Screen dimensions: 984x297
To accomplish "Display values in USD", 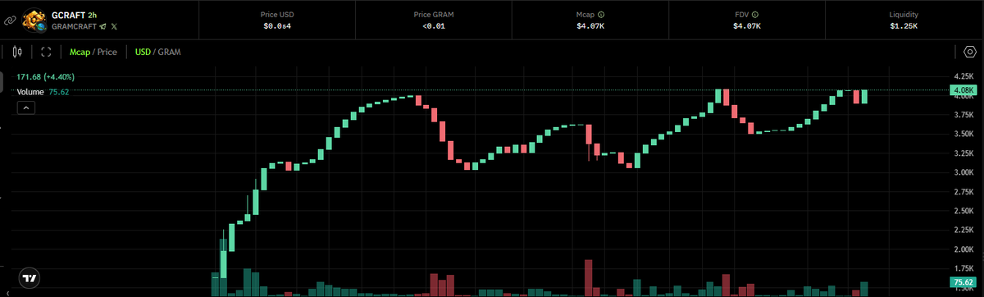I will (143, 52).
